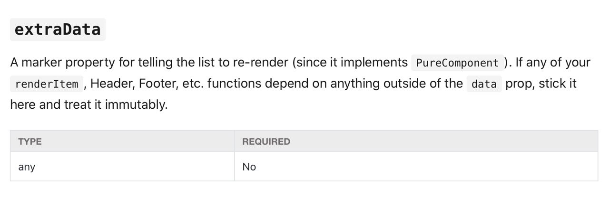Screen dimensions: 609x198
Task: Click the renderItem inline code
Action: pyautogui.click(x=47, y=85)
